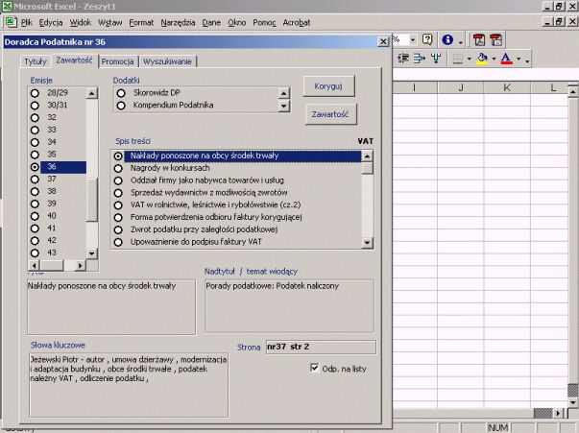Select 'Skorowidz DP' radio option

121,93
